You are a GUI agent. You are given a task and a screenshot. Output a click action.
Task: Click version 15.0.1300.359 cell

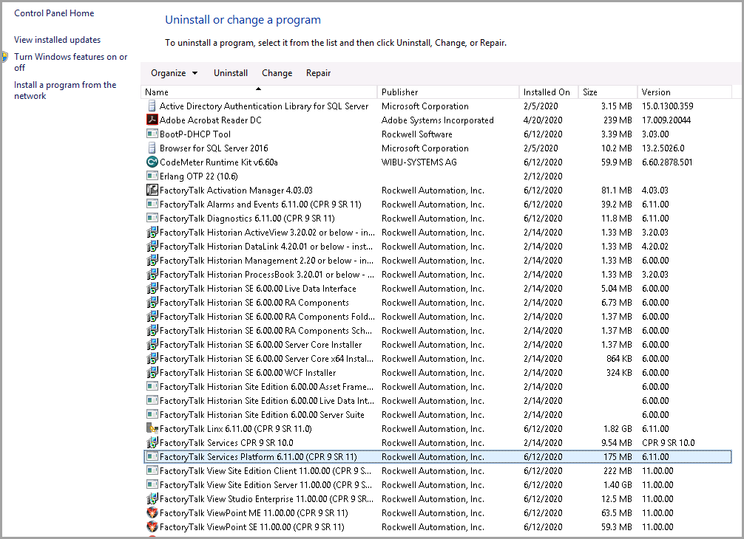pyautogui.click(x=668, y=106)
